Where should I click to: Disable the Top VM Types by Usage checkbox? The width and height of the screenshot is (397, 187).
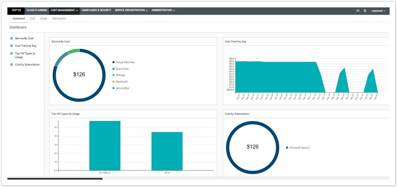(x=11, y=53)
